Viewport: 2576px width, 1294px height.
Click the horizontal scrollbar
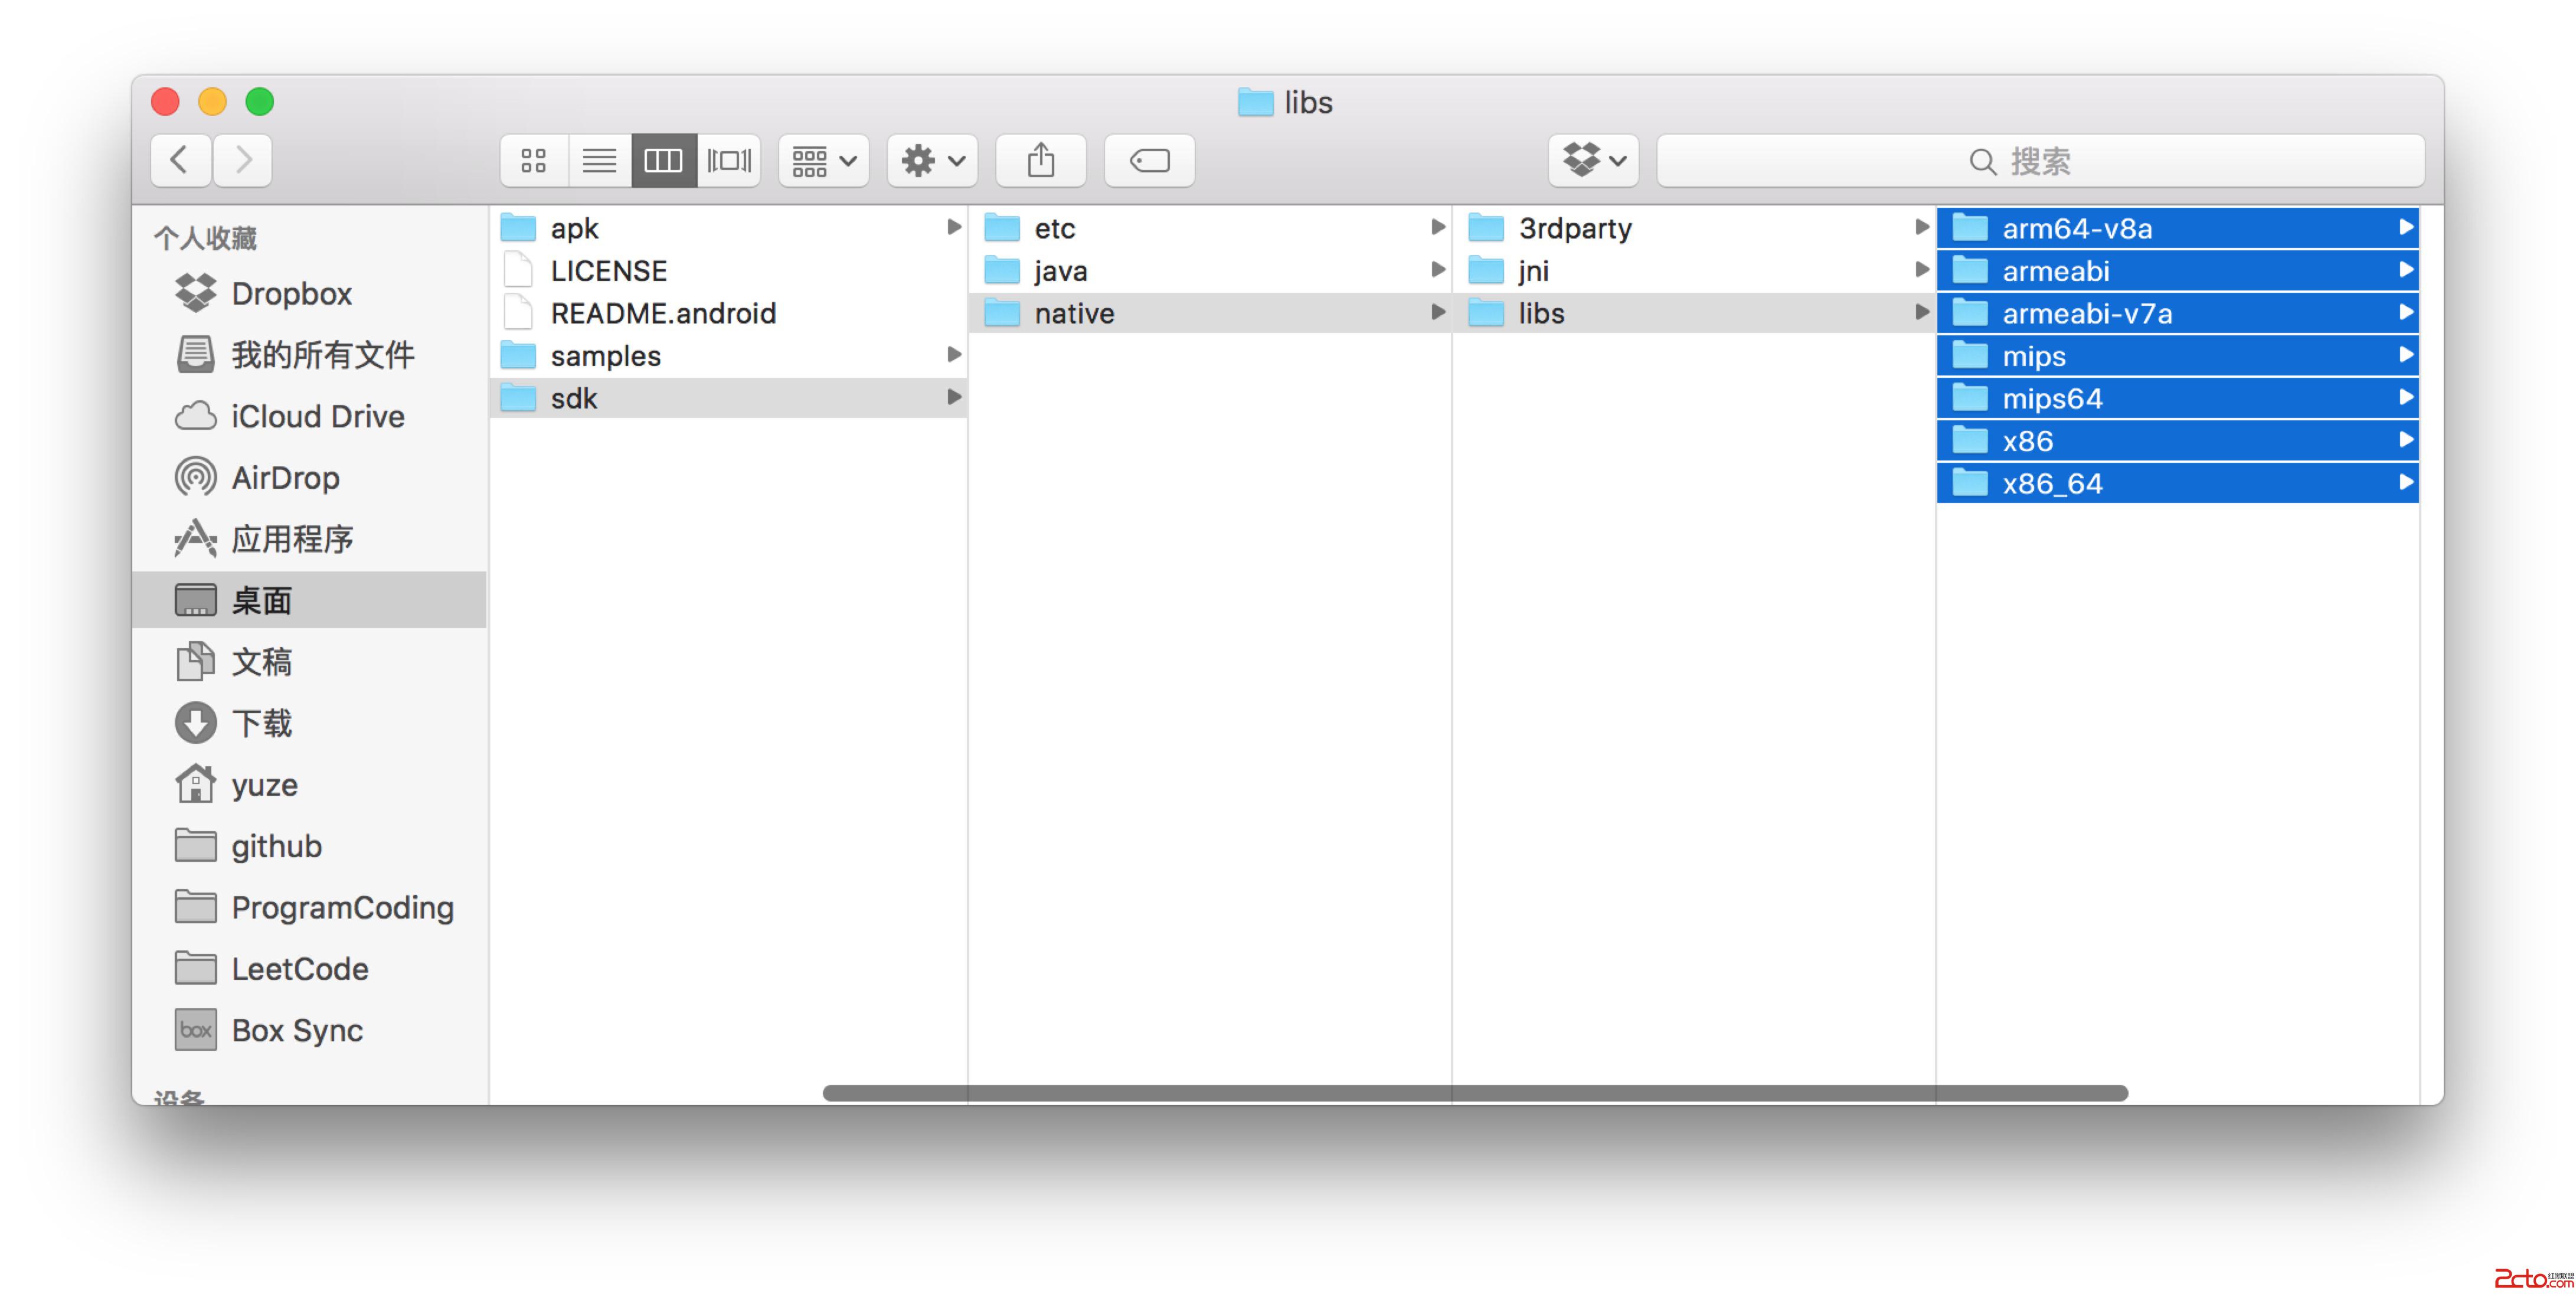[x=1474, y=1093]
